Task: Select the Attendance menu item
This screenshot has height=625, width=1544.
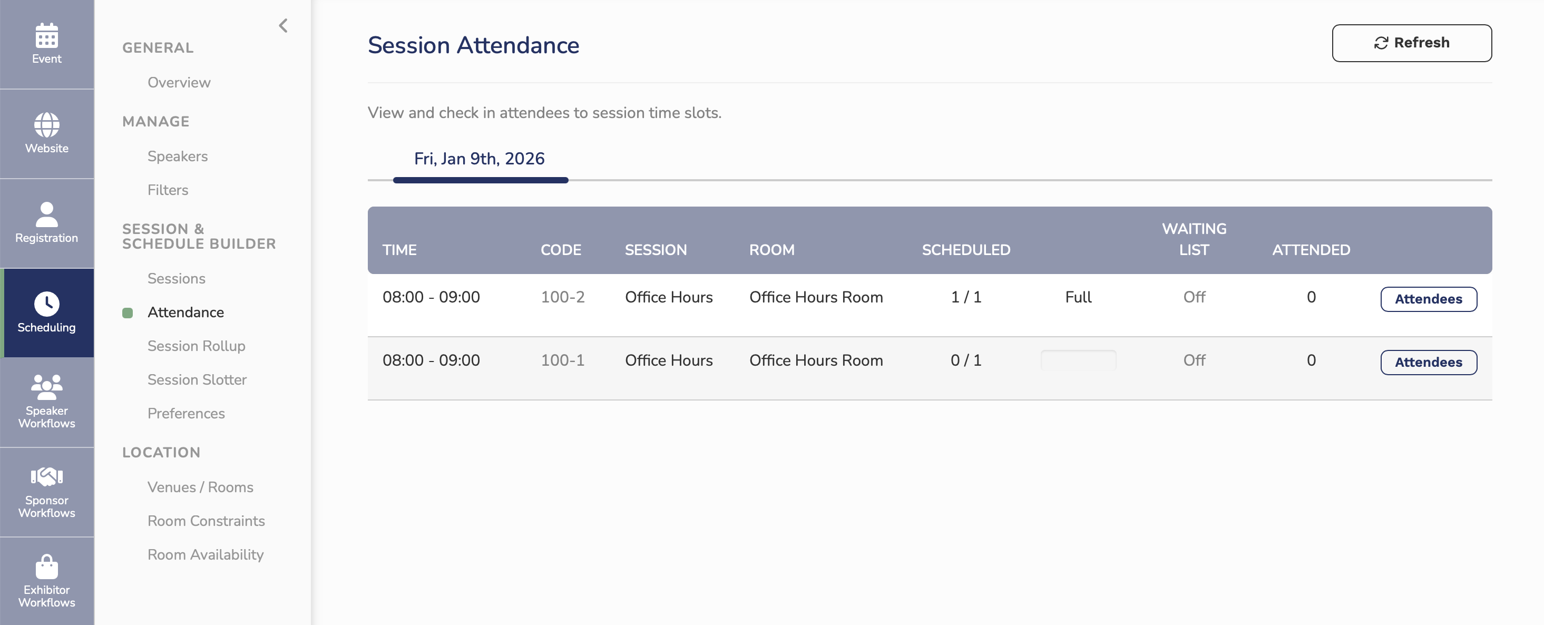Action: (x=186, y=312)
